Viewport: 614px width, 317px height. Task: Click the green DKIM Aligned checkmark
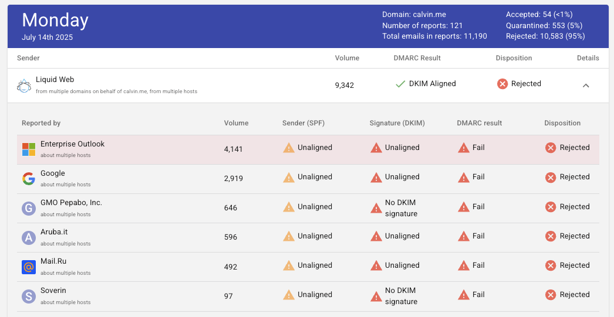coord(400,84)
